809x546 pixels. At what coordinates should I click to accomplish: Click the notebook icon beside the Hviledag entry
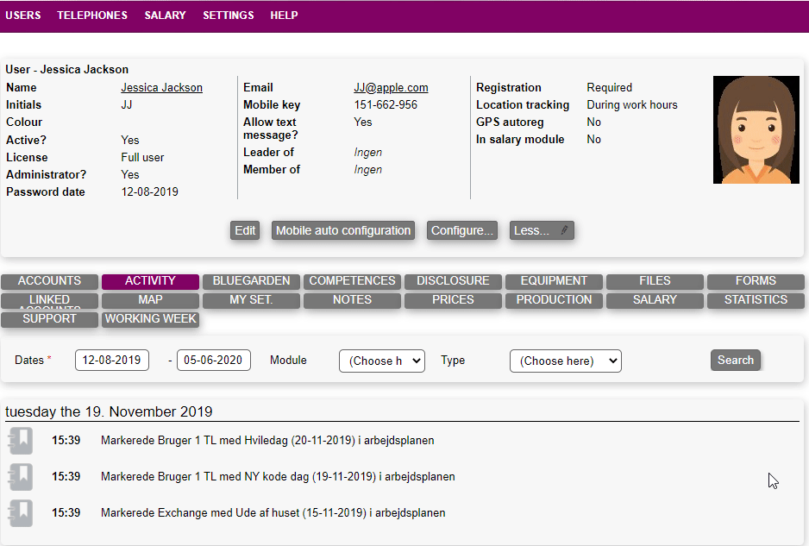pos(20,440)
